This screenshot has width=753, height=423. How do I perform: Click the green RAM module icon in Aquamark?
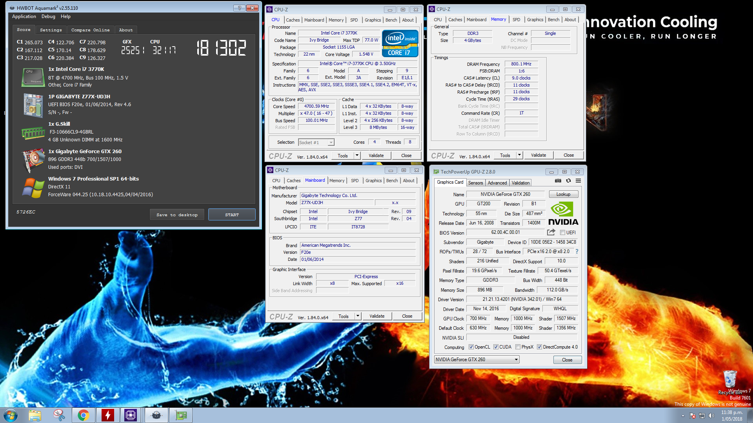(33, 133)
